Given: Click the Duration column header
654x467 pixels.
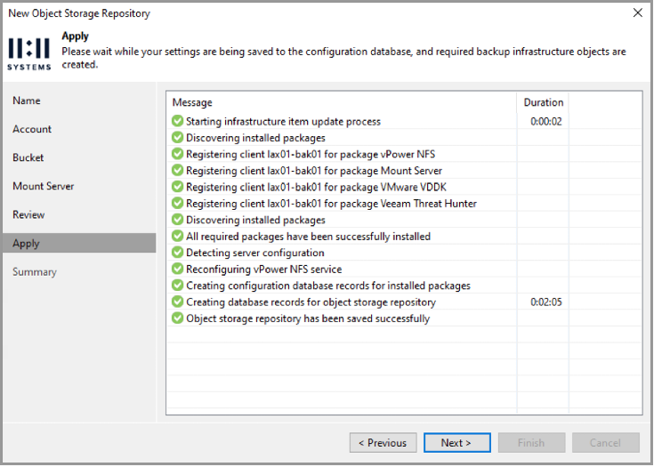Looking at the screenshot, I should click(543, 102).
